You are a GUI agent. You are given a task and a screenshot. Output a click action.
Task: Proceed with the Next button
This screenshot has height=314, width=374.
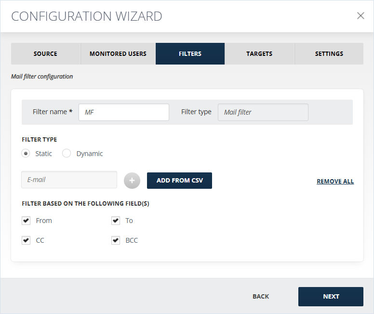[x=331, y=296]
